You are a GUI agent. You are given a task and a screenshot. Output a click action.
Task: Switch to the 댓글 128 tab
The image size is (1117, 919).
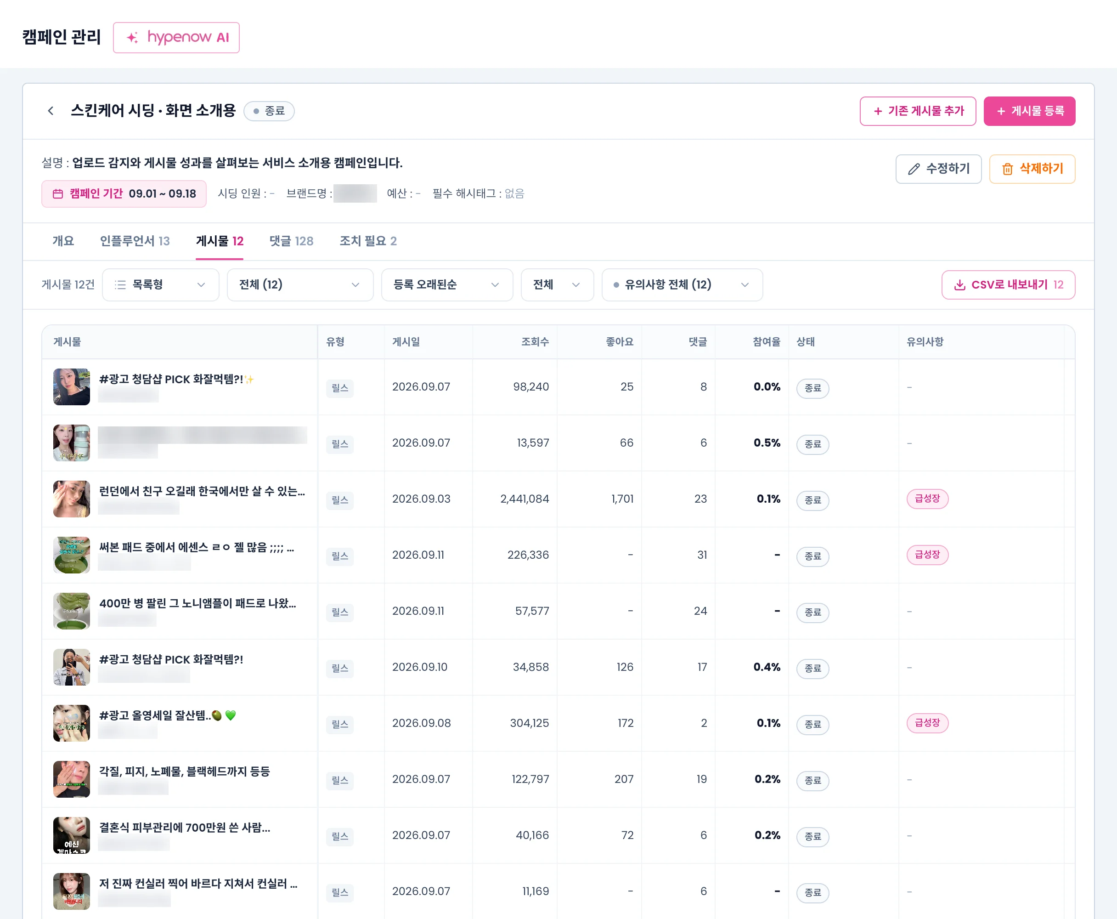(x=291, y=241)
